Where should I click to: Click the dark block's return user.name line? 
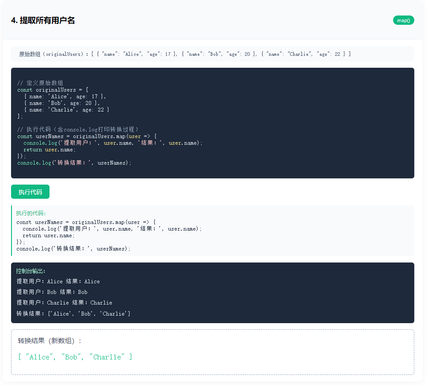pyautogui.click(x=50, y=150)
